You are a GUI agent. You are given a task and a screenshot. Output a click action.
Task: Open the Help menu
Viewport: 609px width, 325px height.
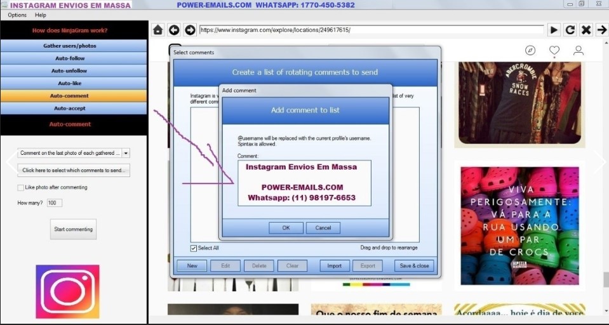coord(41,15)
